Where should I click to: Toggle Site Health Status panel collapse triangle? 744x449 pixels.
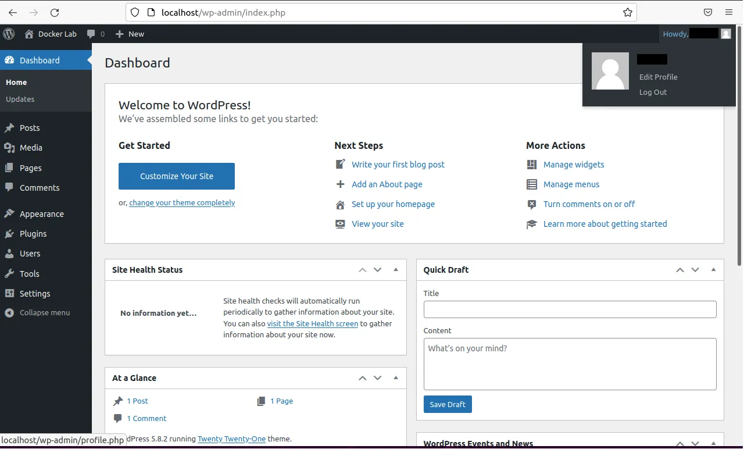[396, 270]
